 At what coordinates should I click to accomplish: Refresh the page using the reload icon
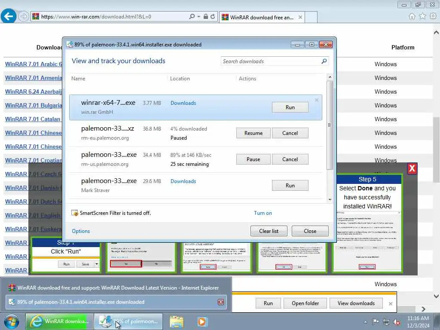213,17
